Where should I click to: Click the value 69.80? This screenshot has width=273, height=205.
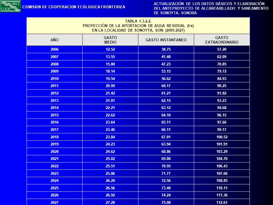click(166, 159)
